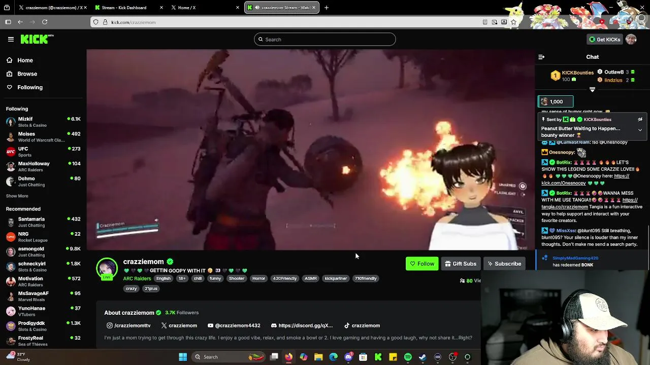650x365 pixels.
Task: Select the kickpartner tag
Action: pyautogui.click(x=336, y=278)
